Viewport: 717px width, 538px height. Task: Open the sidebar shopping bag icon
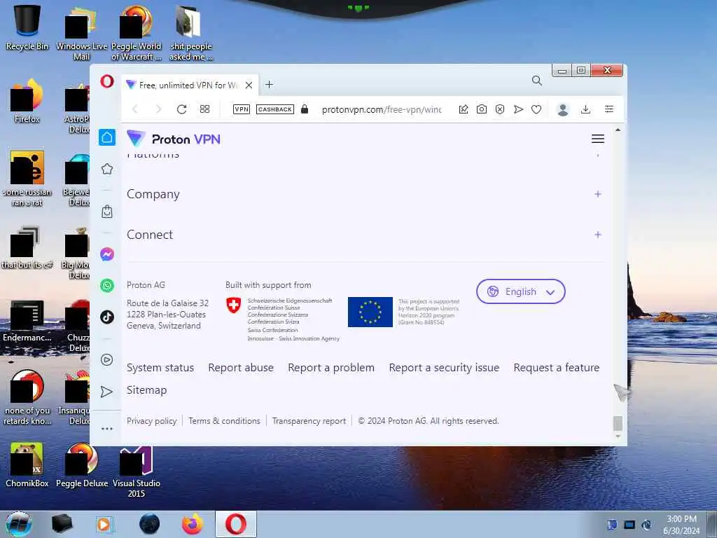click(107, 212)
